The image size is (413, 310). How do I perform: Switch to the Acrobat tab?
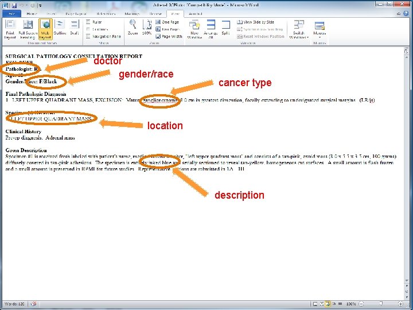click(195, 14)
